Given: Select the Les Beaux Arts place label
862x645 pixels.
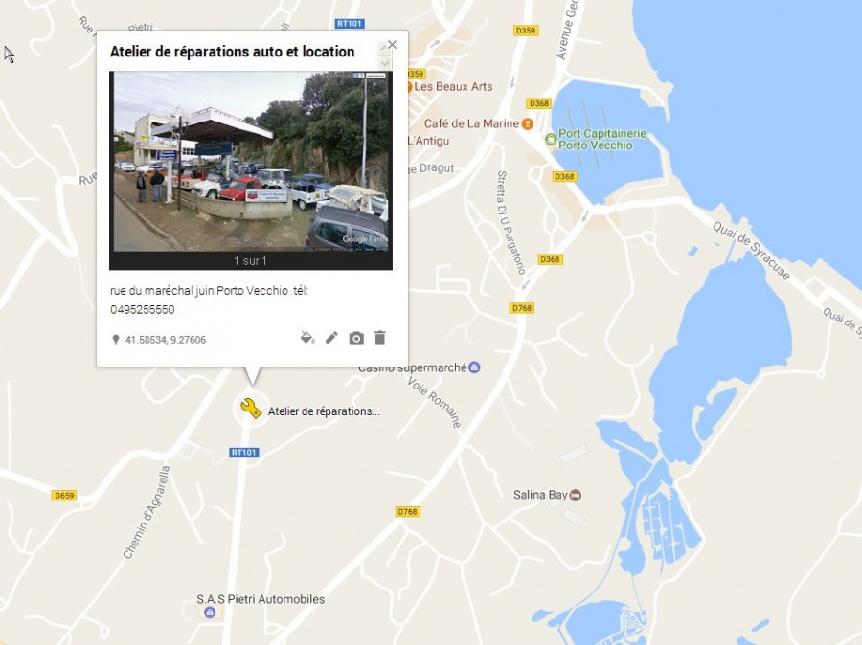Looking at the screenshot, I should pos(453,86).
